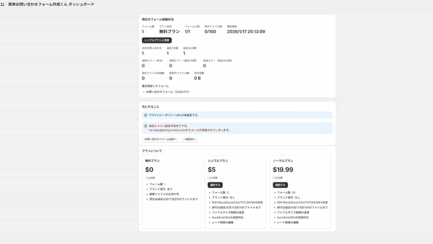
Task: Click the app icon beside the dashboard title
Action: [3, 4]
